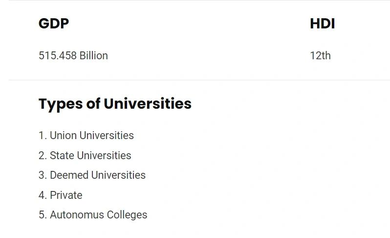
Task: Select the "State Universities" list item
Action: pyautogui.click(x=90, y=156)
